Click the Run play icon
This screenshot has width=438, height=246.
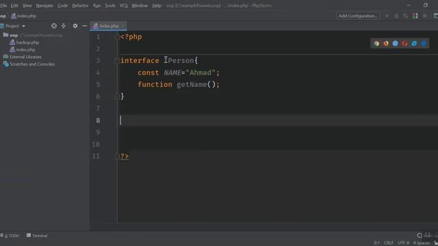click(387, 16)
